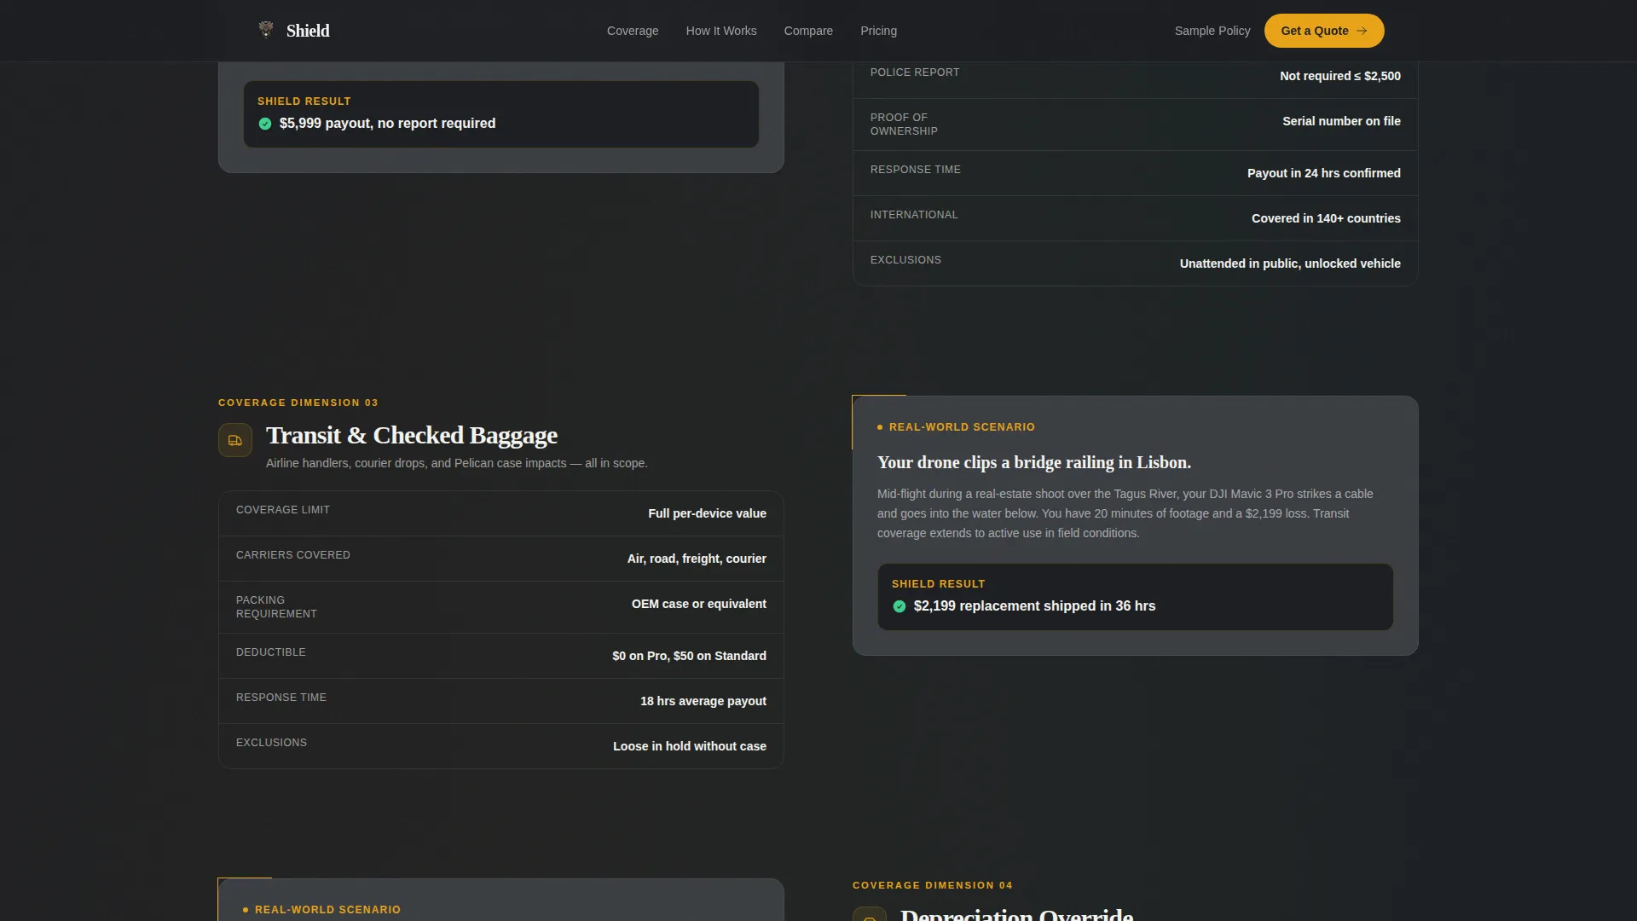The image size is (1637, 921).
Task: Click the 'Airline handlers, courier drops' subtitle
Action: [456, 463]
